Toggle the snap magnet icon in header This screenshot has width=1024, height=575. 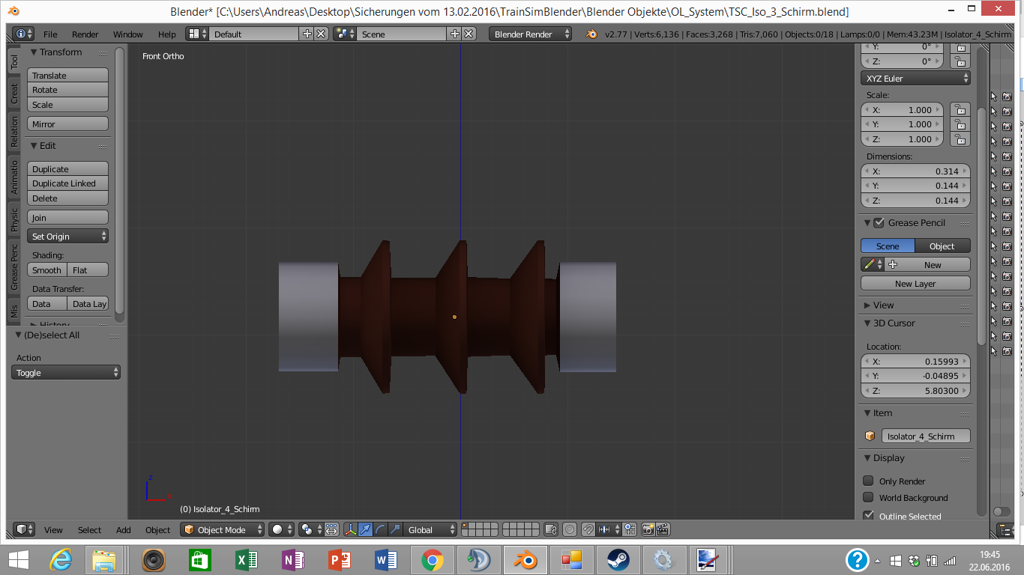(588, 529)
